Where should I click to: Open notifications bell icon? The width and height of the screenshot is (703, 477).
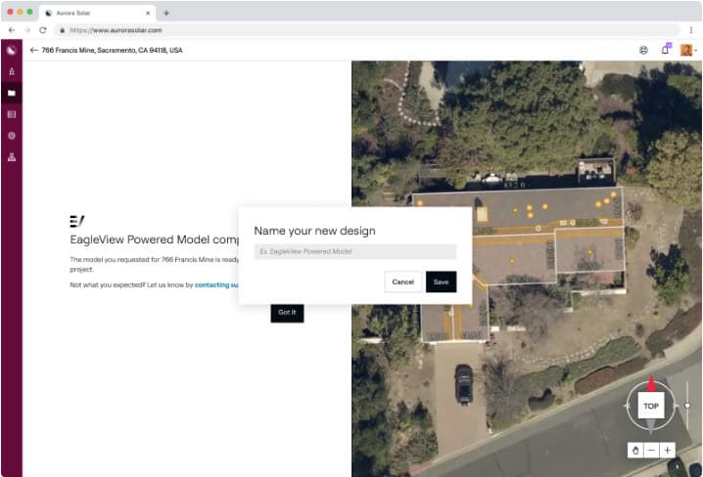666,49
